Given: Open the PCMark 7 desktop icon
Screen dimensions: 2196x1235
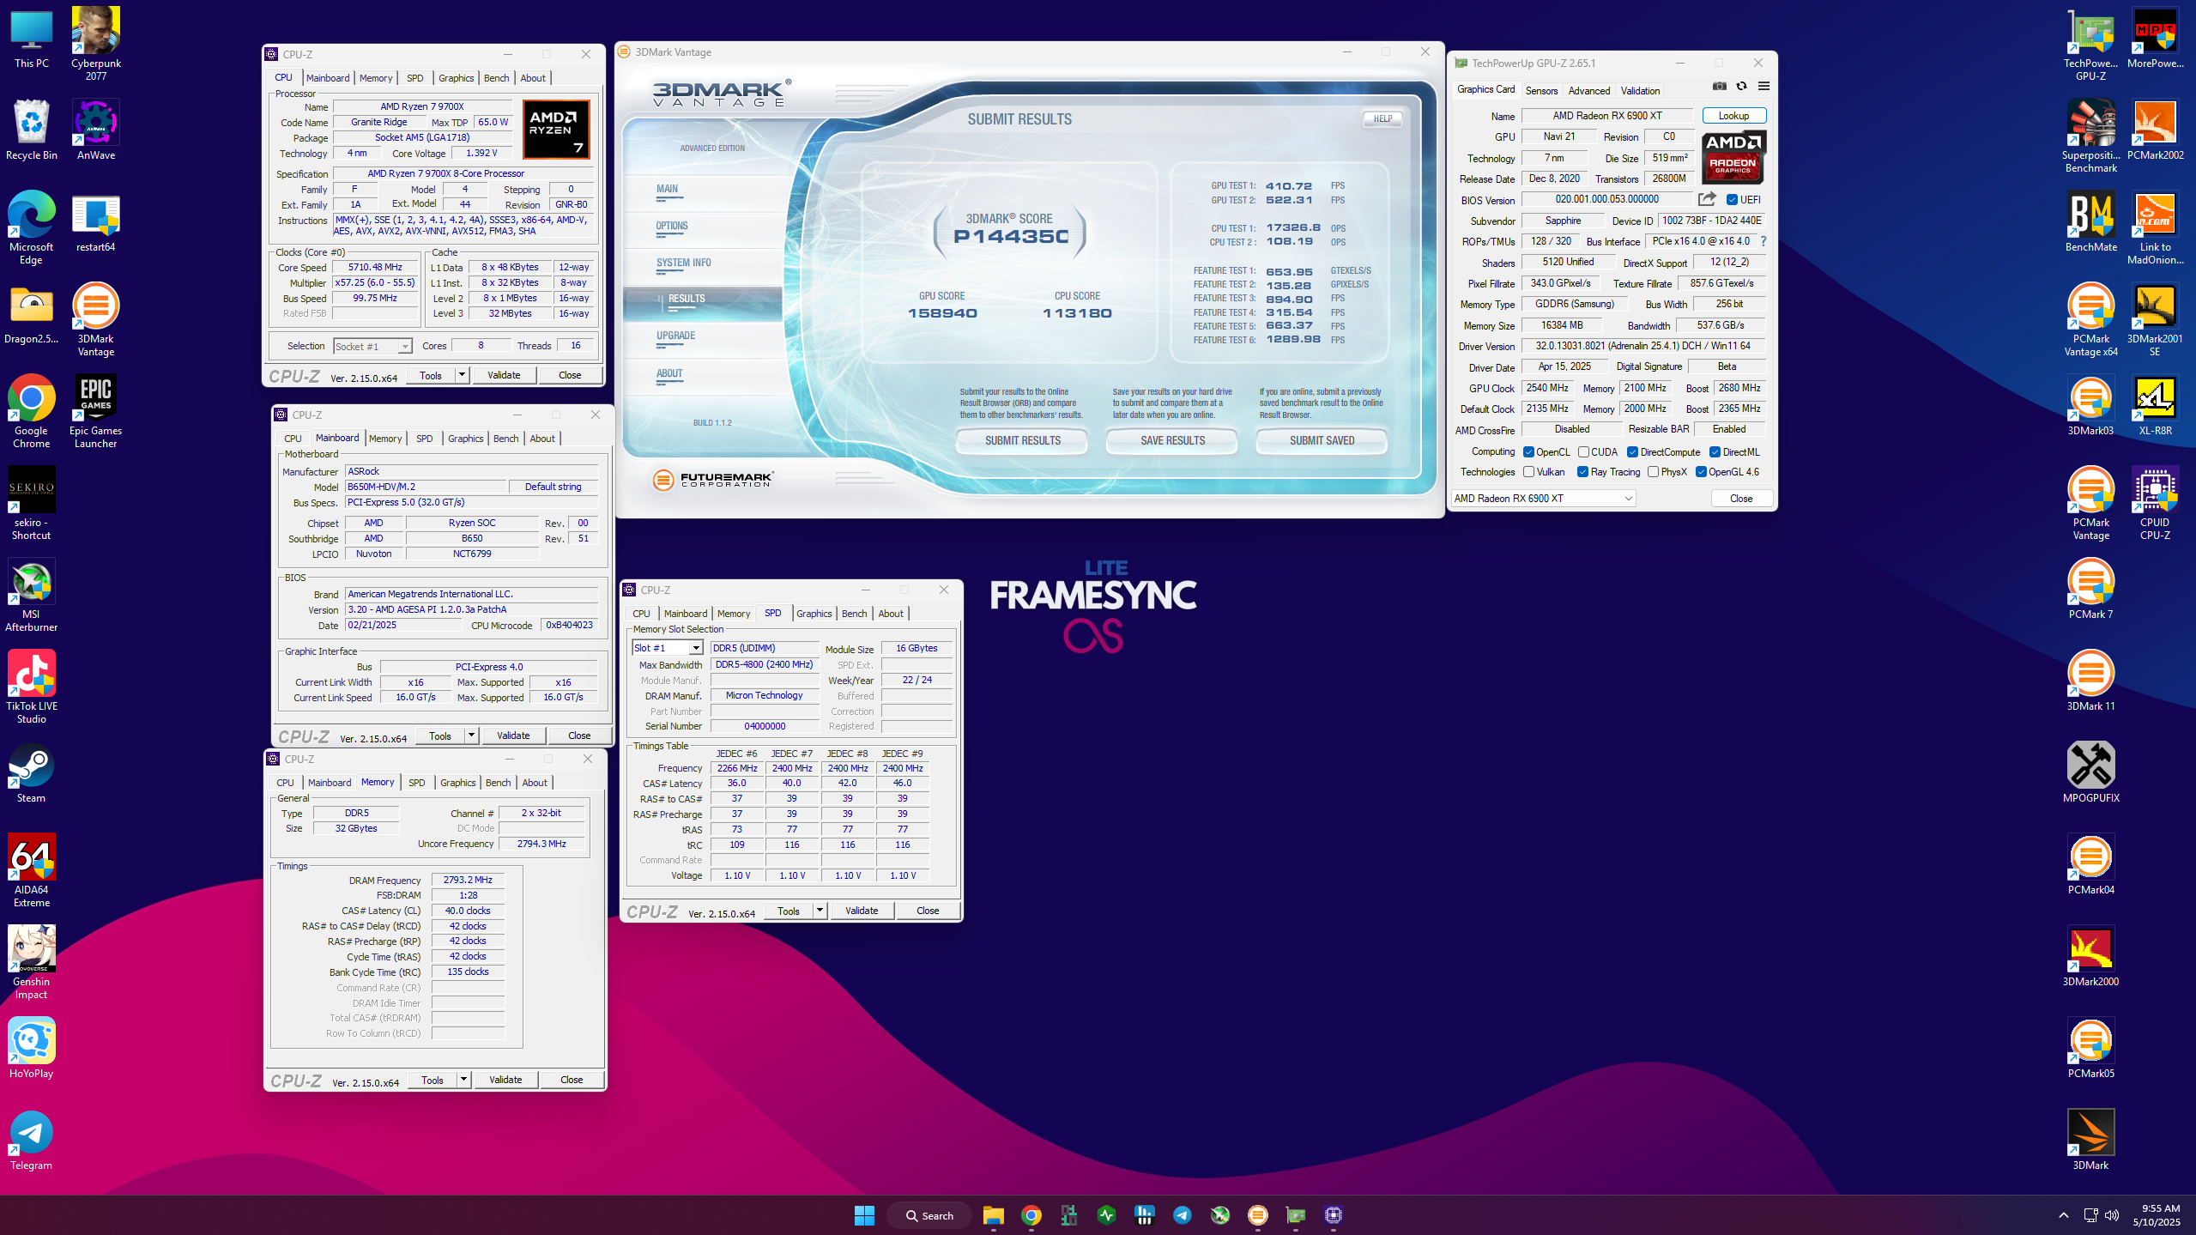Looking at the screenshot, I should pos(2090,590).
